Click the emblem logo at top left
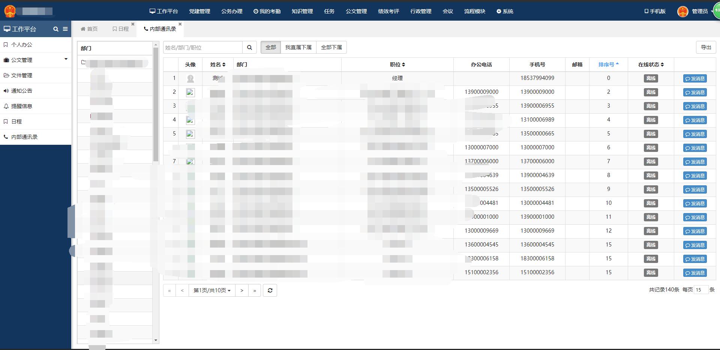The height and width of the screenshot is (350, 720). [10, 11]
